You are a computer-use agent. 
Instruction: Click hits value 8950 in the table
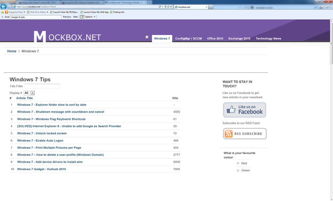coord(176,162)
